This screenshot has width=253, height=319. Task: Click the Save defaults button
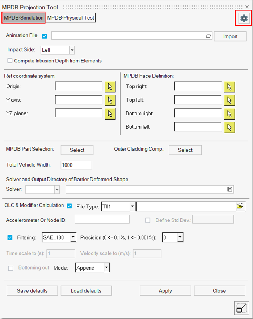[32, 290]
